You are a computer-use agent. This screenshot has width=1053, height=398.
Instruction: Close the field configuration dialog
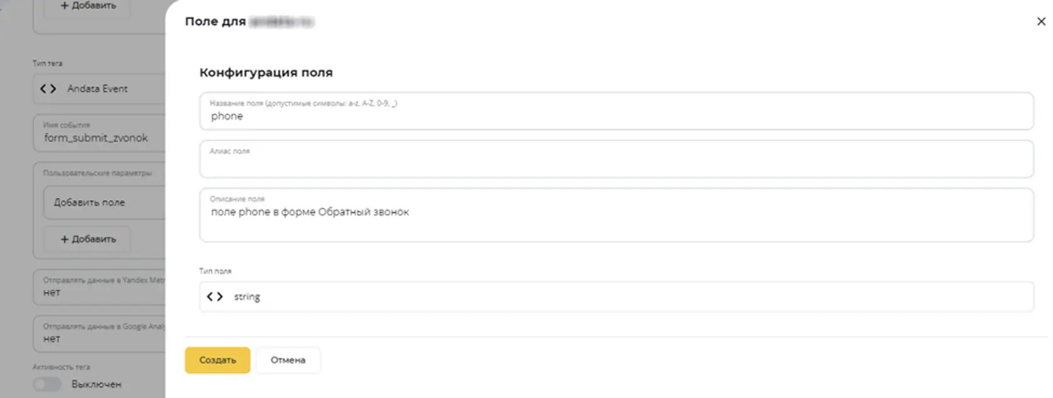[1041, 21]
